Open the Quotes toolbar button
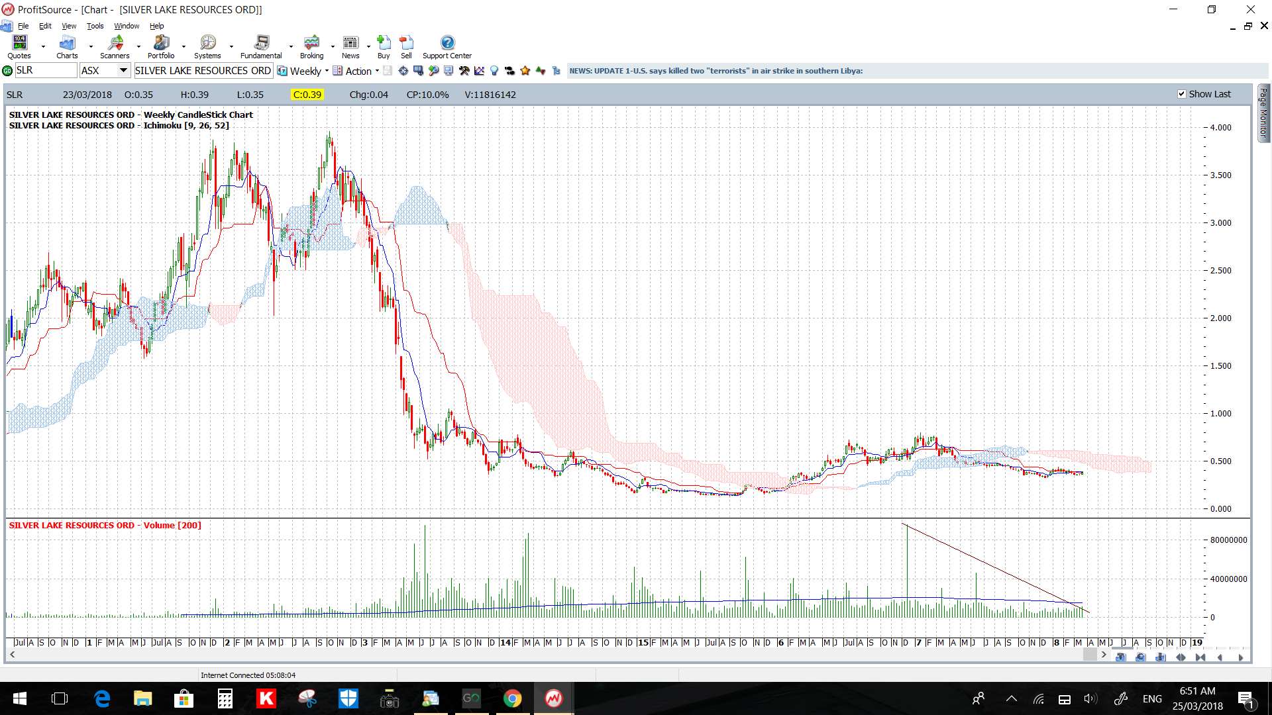Image resolution: width=1272 pixels, height=715 pixels. pyautogui.click(x=19, y=47)
